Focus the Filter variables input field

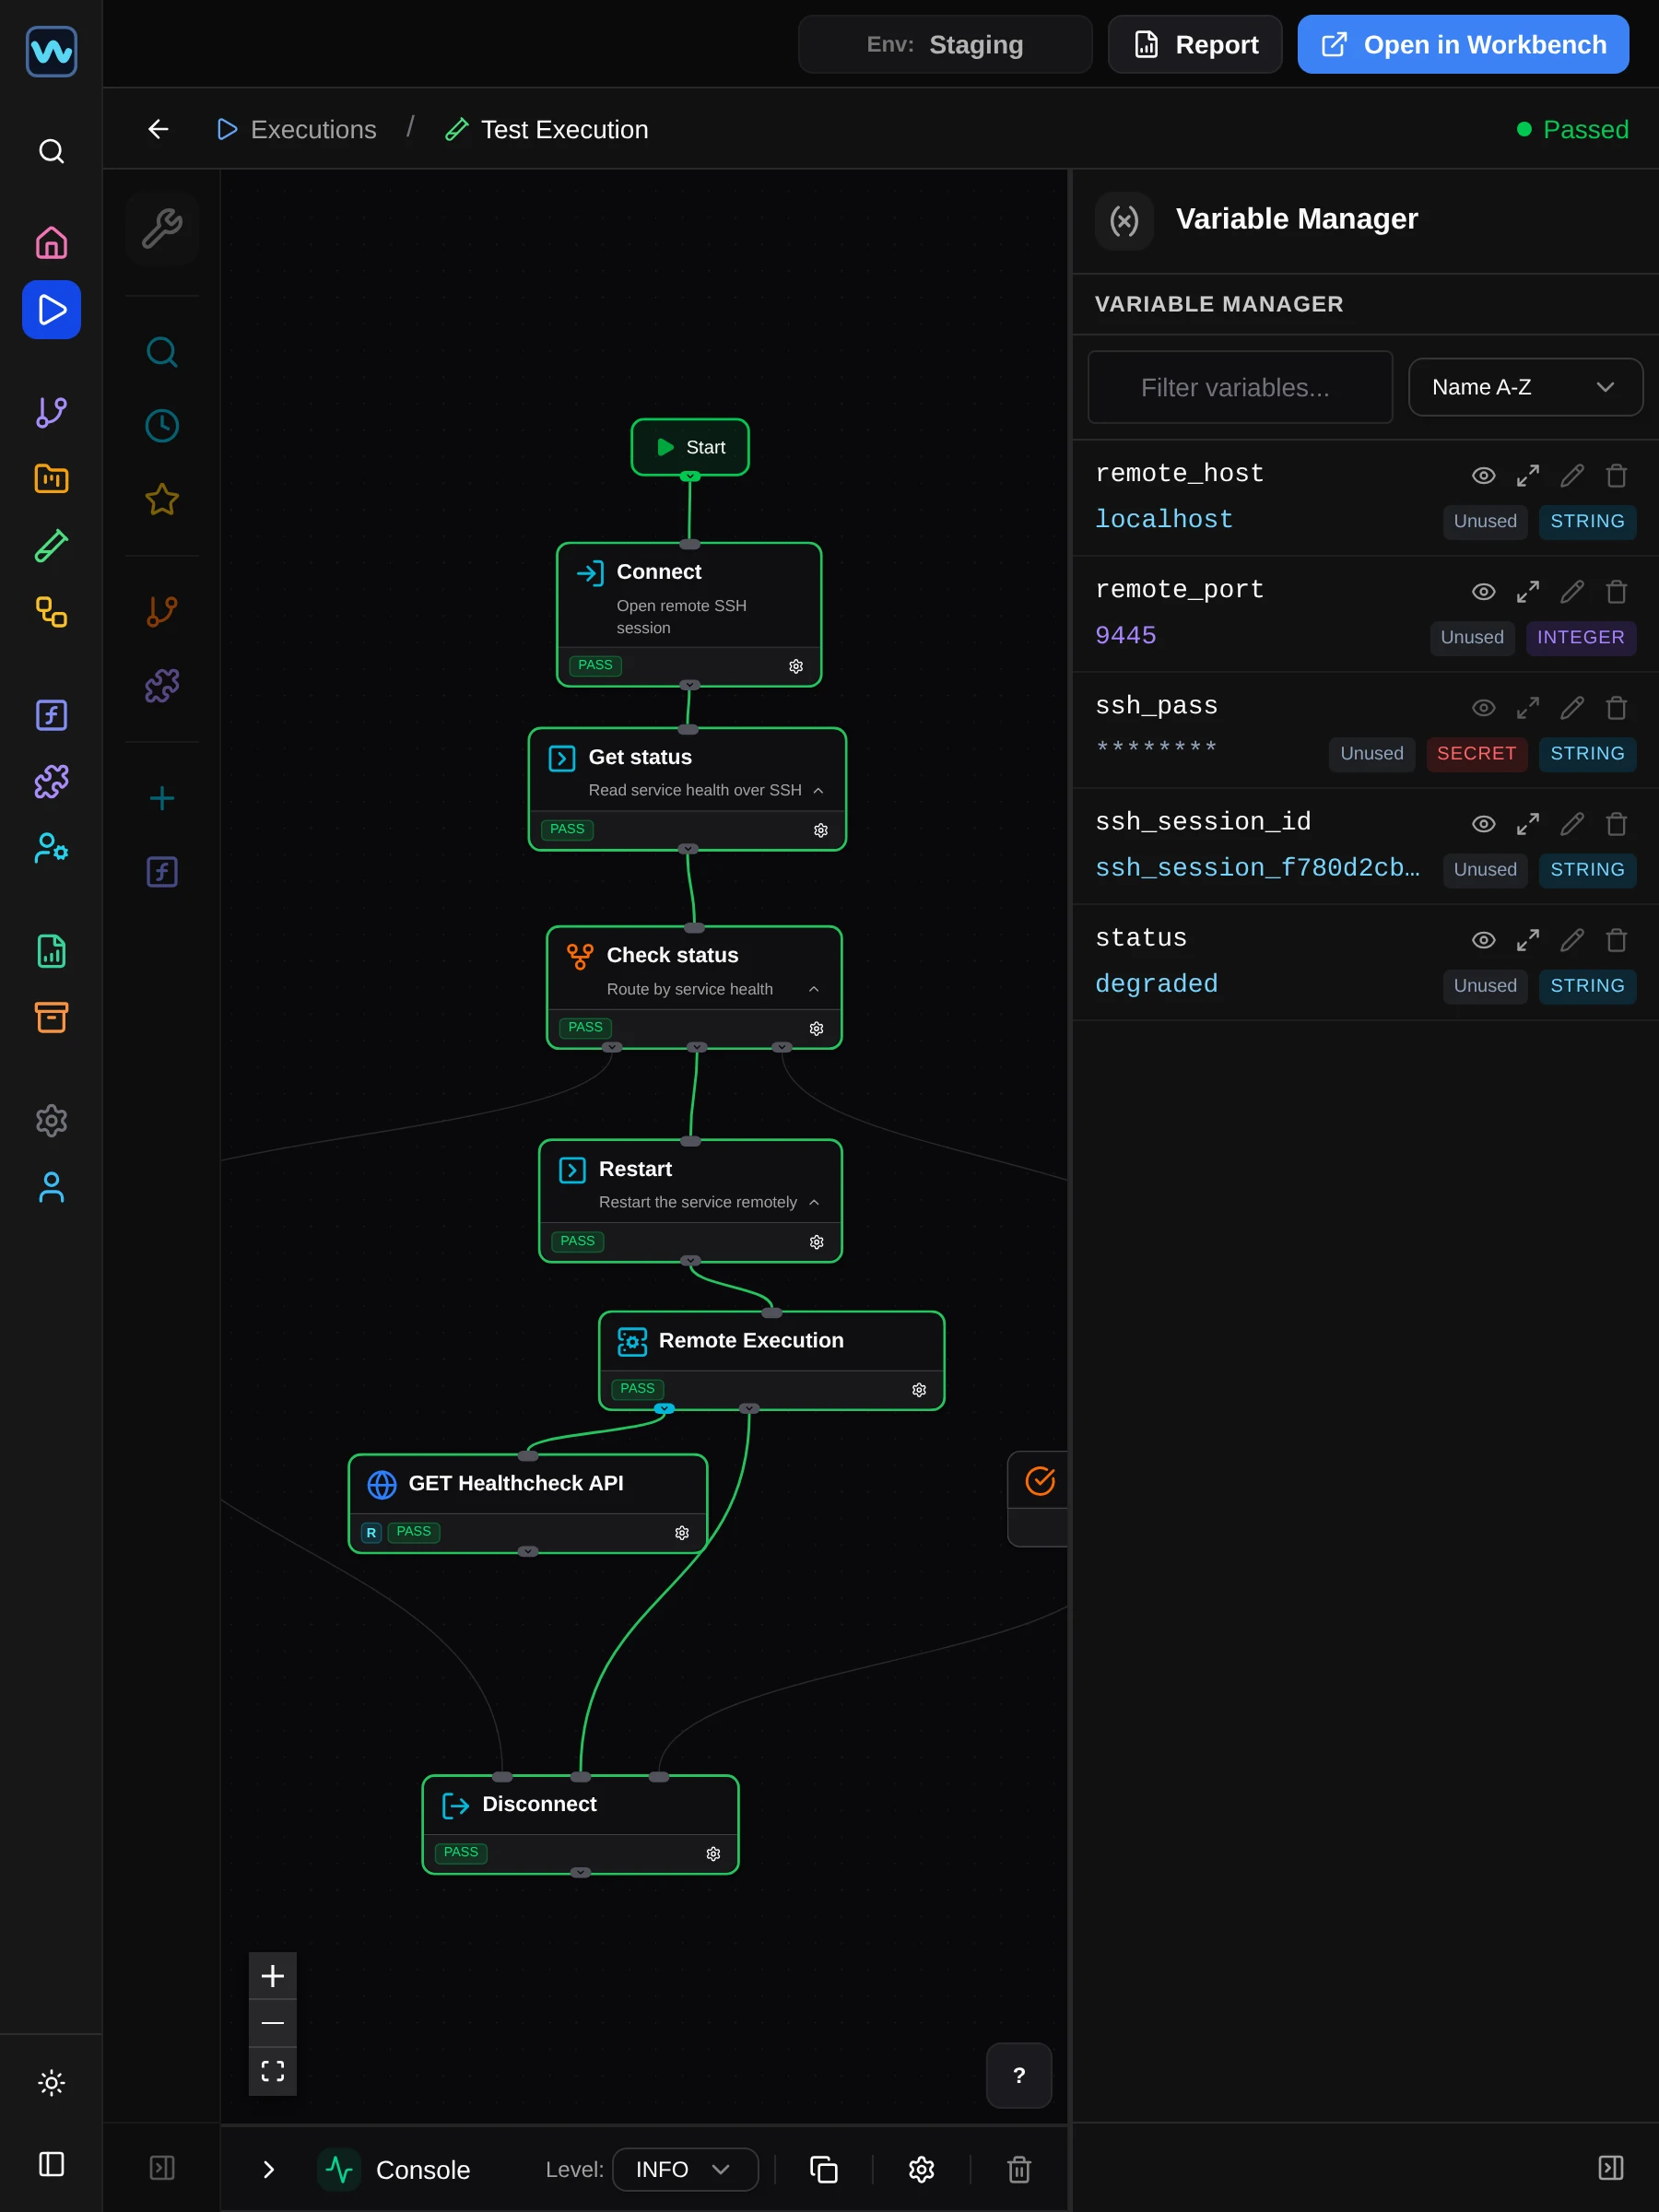click(x=1240, y=387)
